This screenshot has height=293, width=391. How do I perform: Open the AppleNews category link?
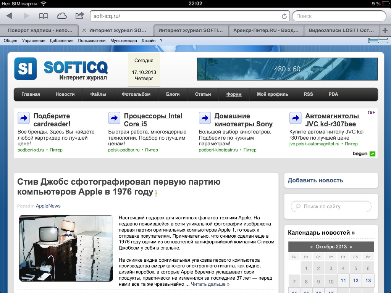click(48, 206)
